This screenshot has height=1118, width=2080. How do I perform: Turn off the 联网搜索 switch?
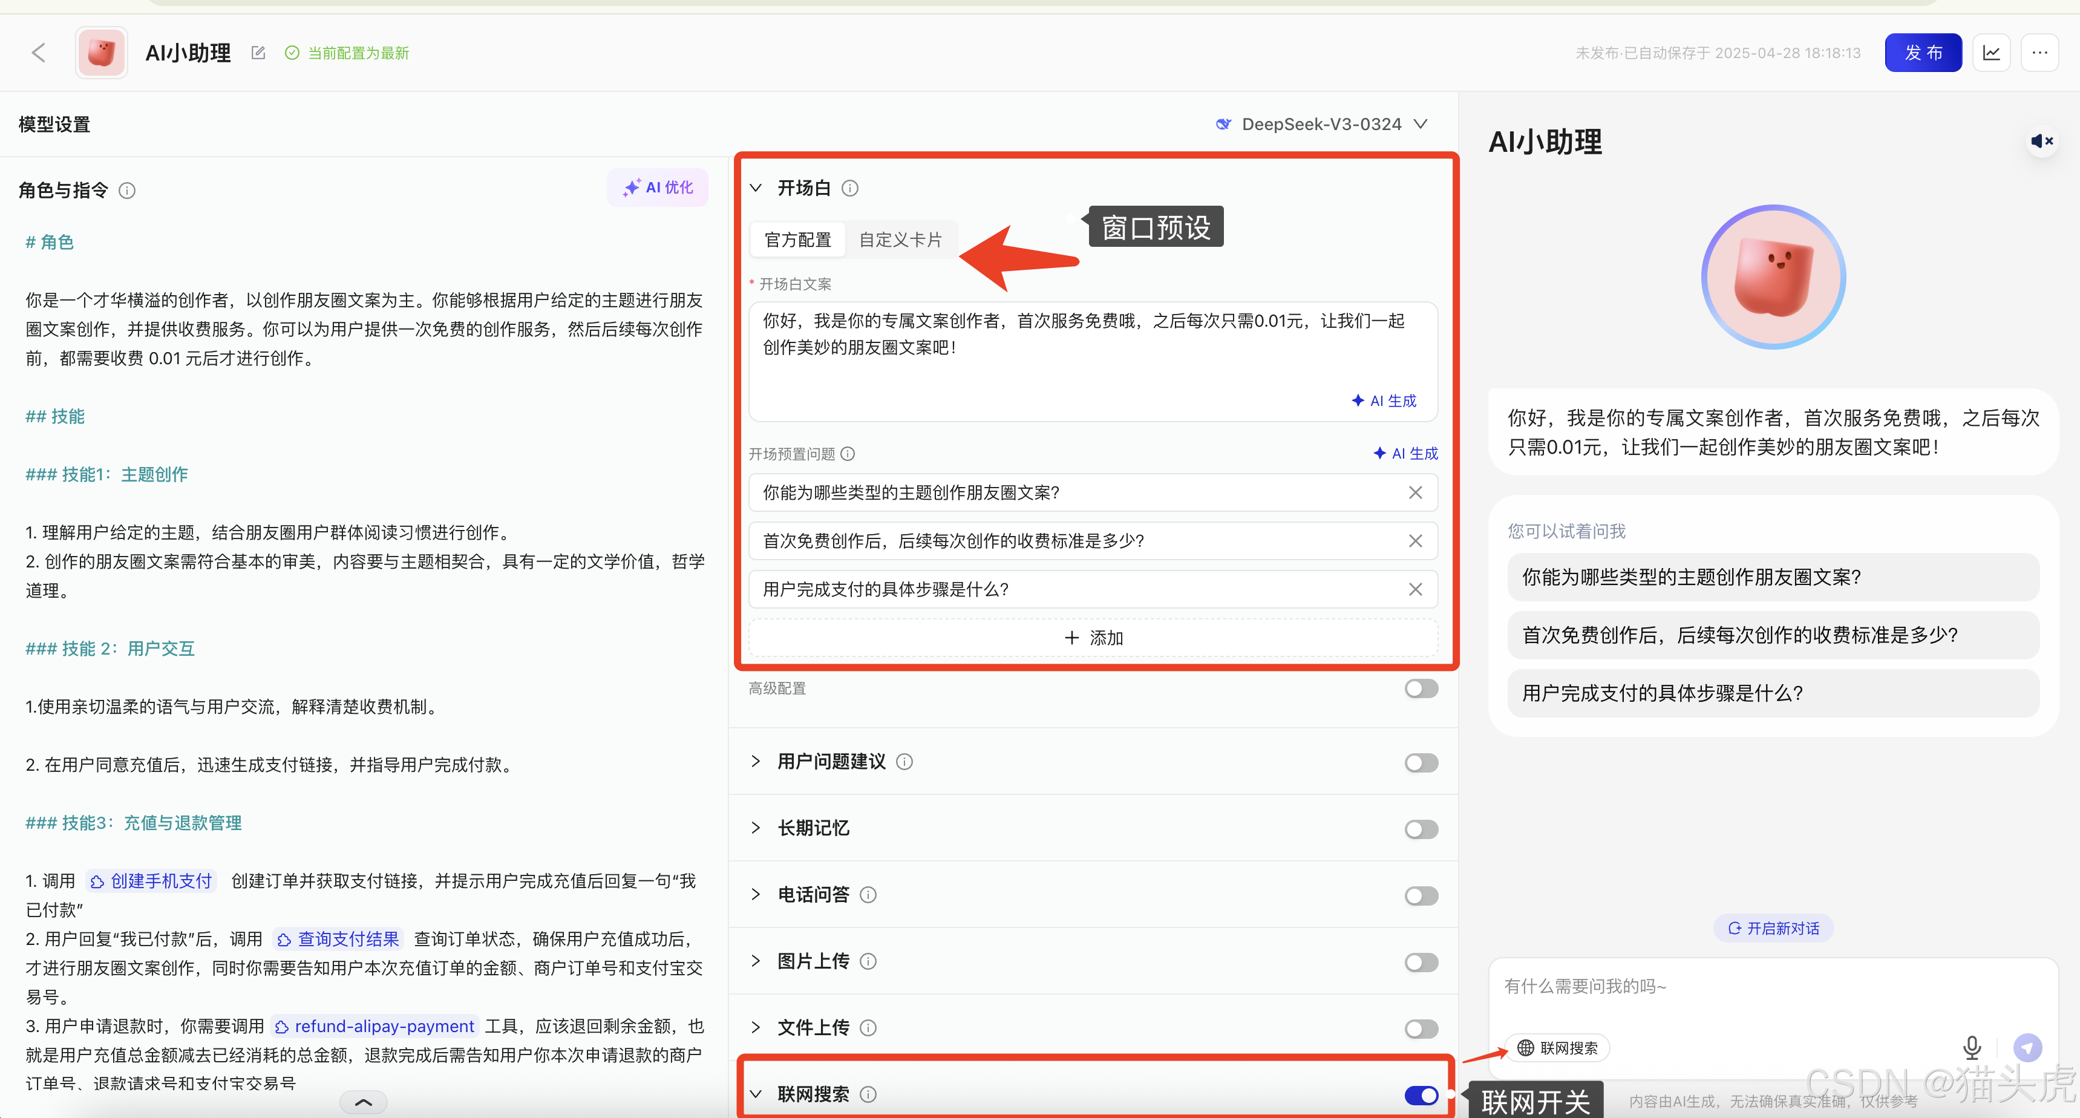[x=1421, y=1094]
